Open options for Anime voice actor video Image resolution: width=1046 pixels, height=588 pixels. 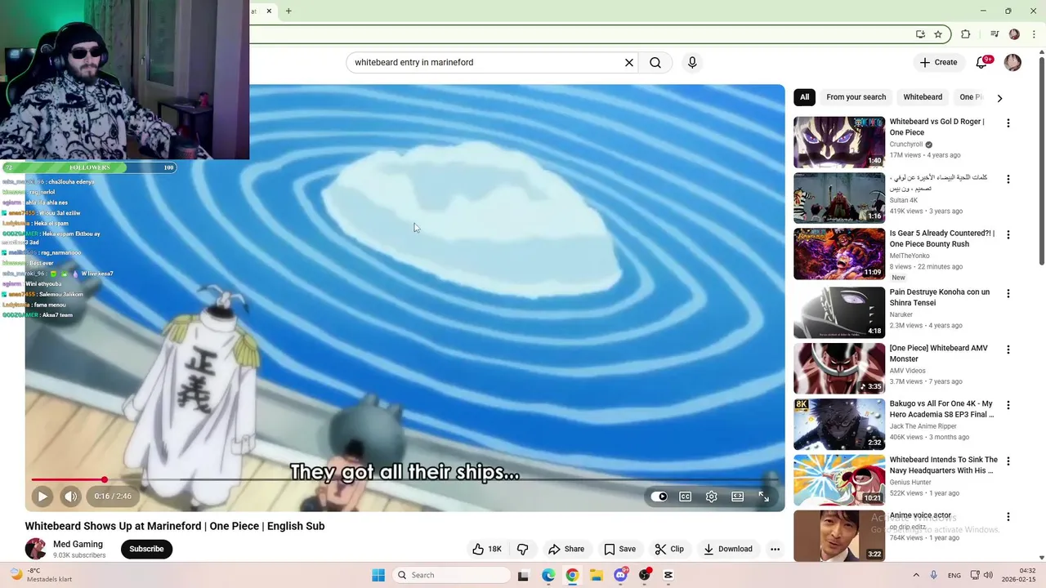[1008, 517]
